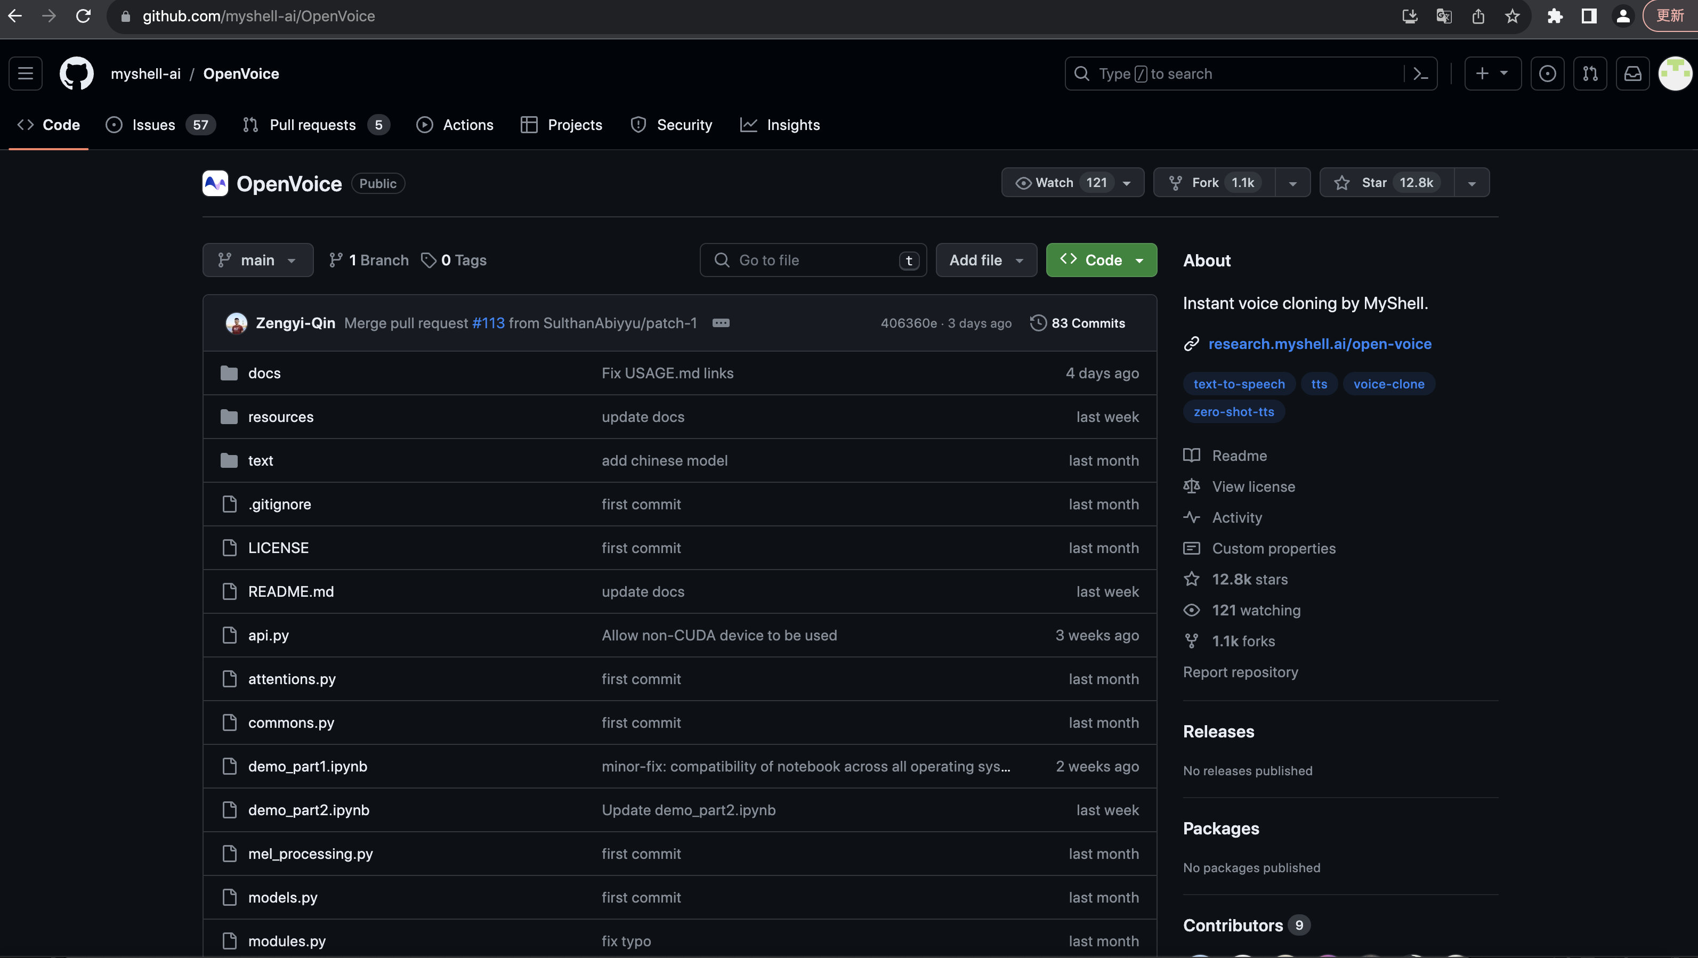The width and height of the screenshot is (1698, 958).
Task: Click the Go to file field
Action: [812, 260]
